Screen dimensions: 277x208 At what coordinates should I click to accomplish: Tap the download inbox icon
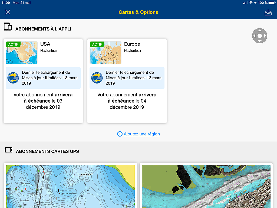pyautogui.click(x=268, y=12)
